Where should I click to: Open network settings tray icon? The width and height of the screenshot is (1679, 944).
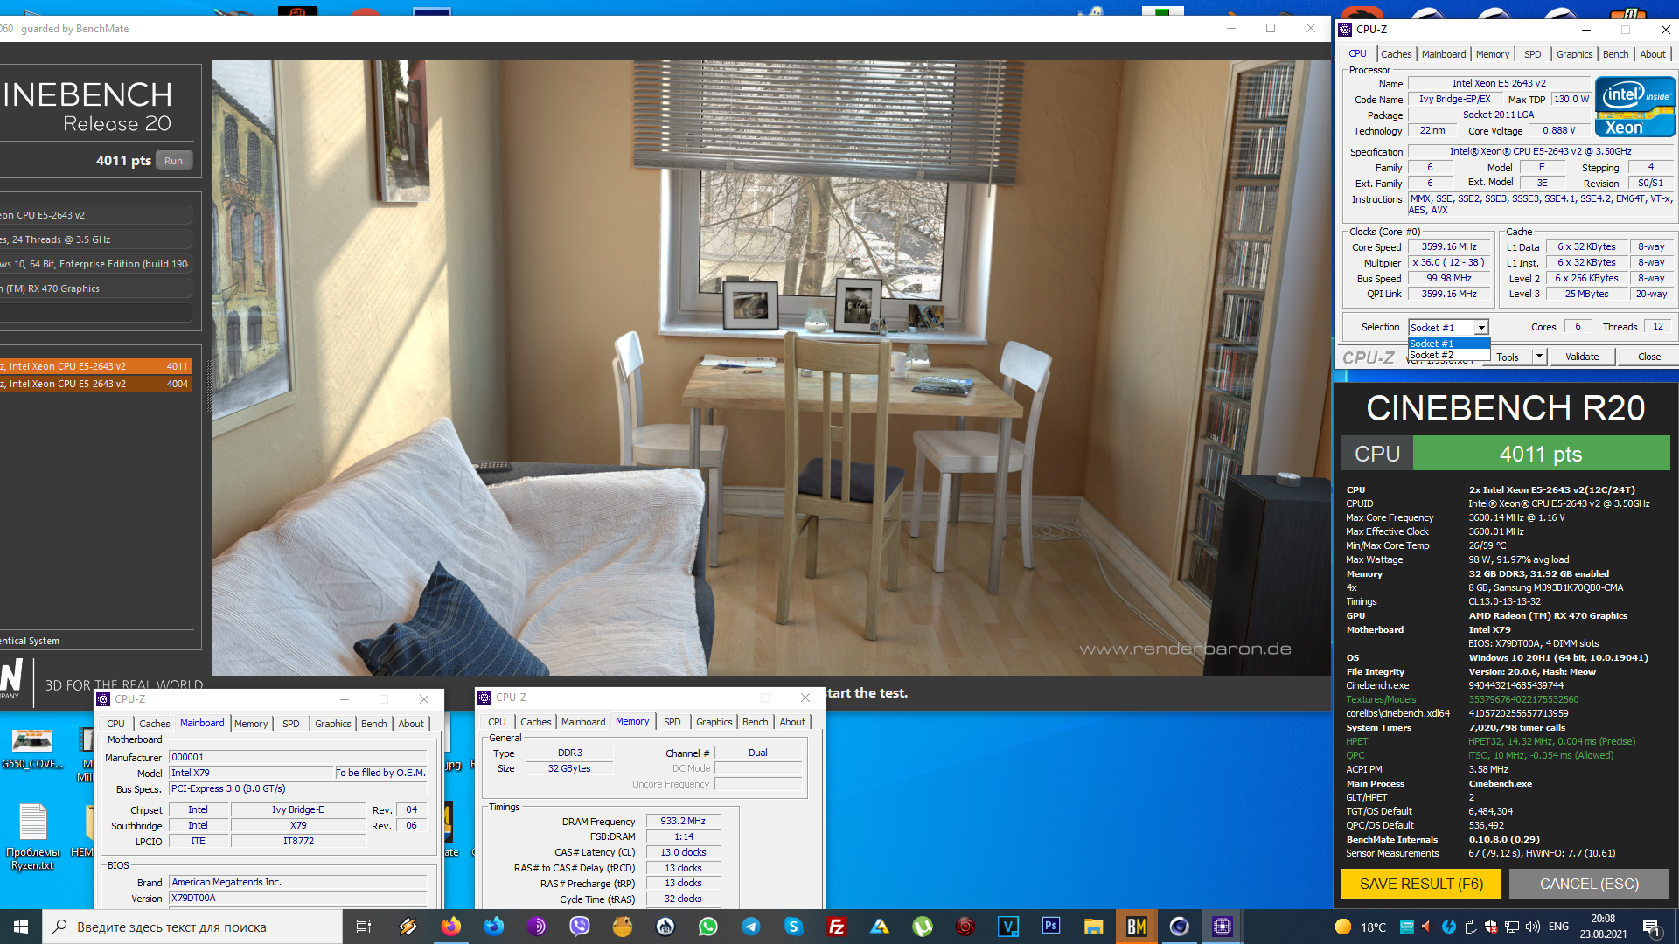coord(1512,927)
